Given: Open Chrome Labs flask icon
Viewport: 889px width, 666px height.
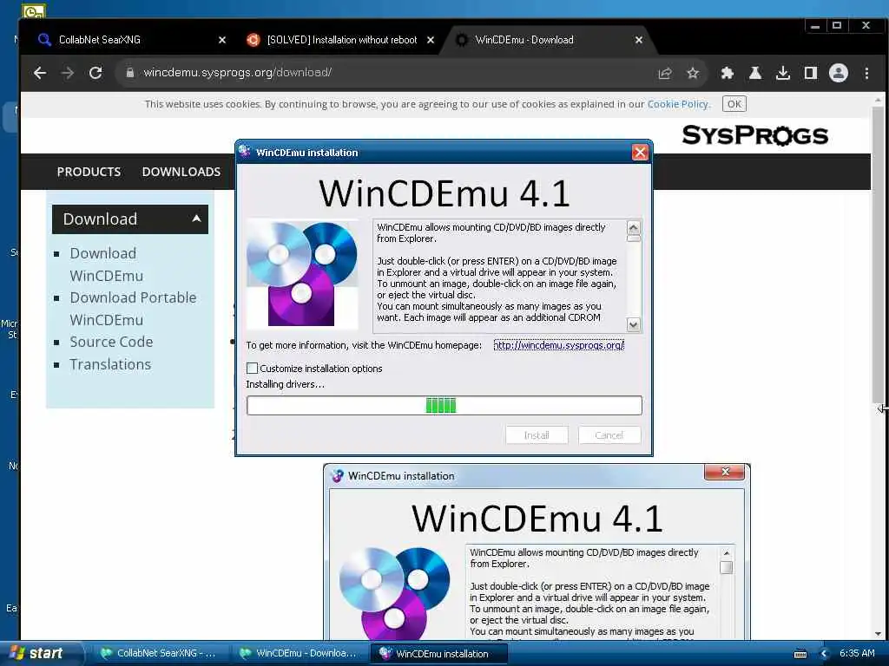Looking at the screenshot, I should coord(755,73).
